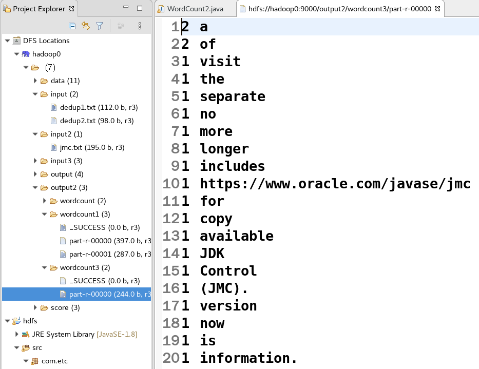Expand the output (4) folder
The width and height of the screenshot is (479, 369).
point(35,174)
